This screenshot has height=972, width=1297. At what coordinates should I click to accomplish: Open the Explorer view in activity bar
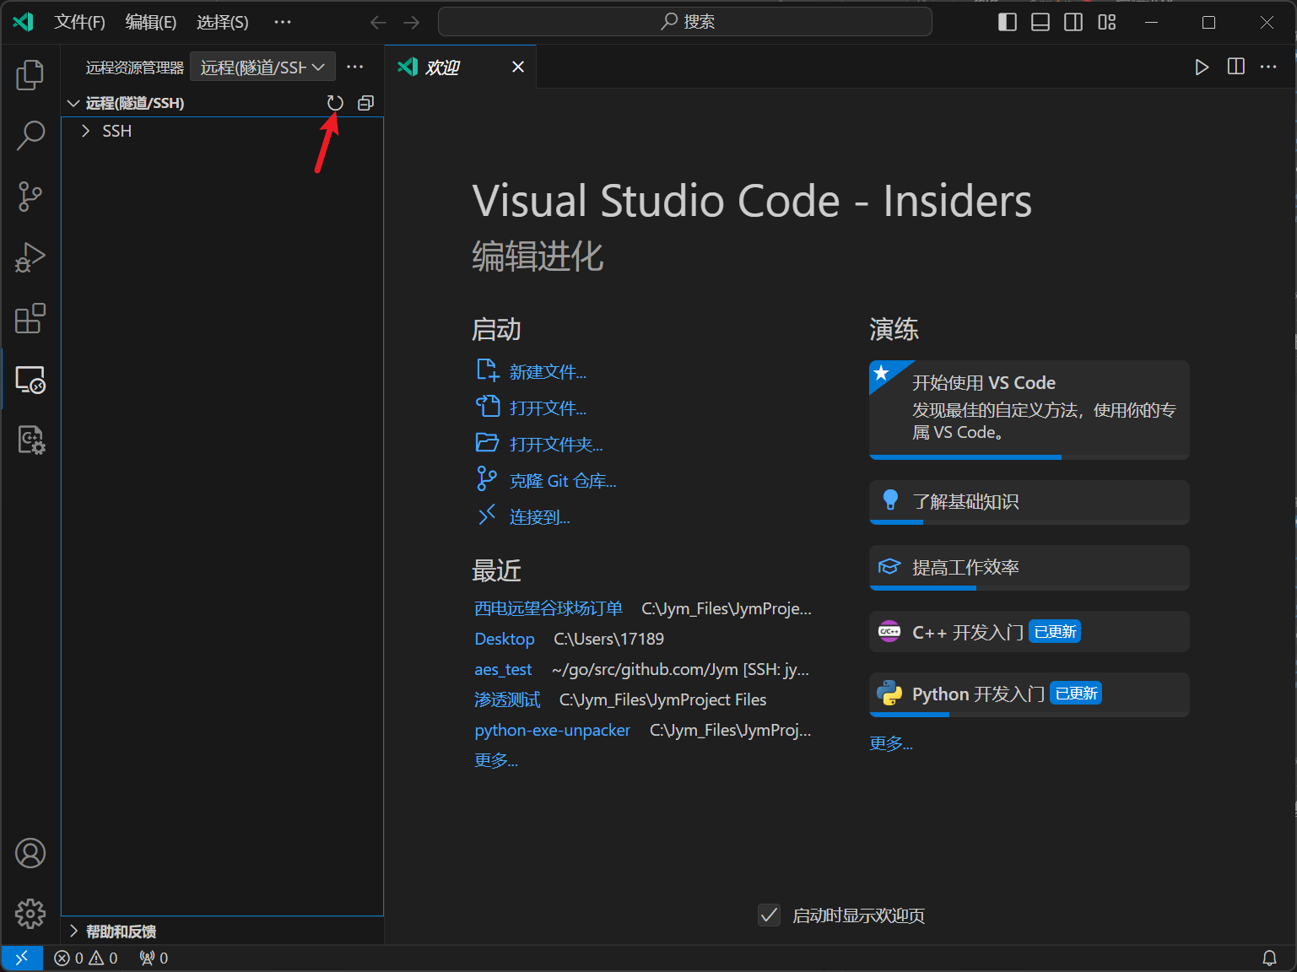pos(30,75)
